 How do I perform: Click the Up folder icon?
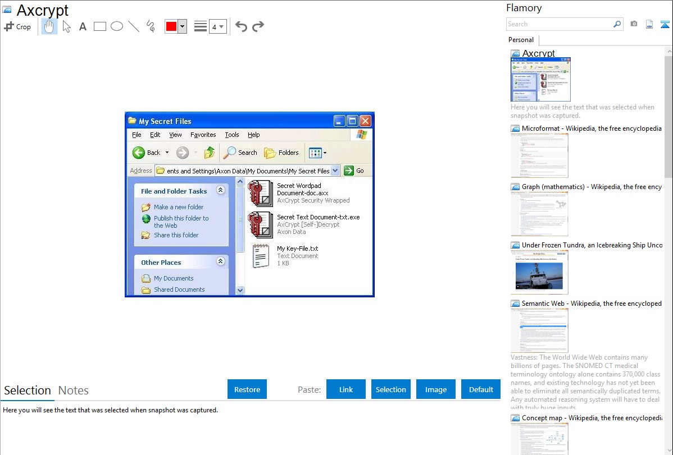pos(209,152)
